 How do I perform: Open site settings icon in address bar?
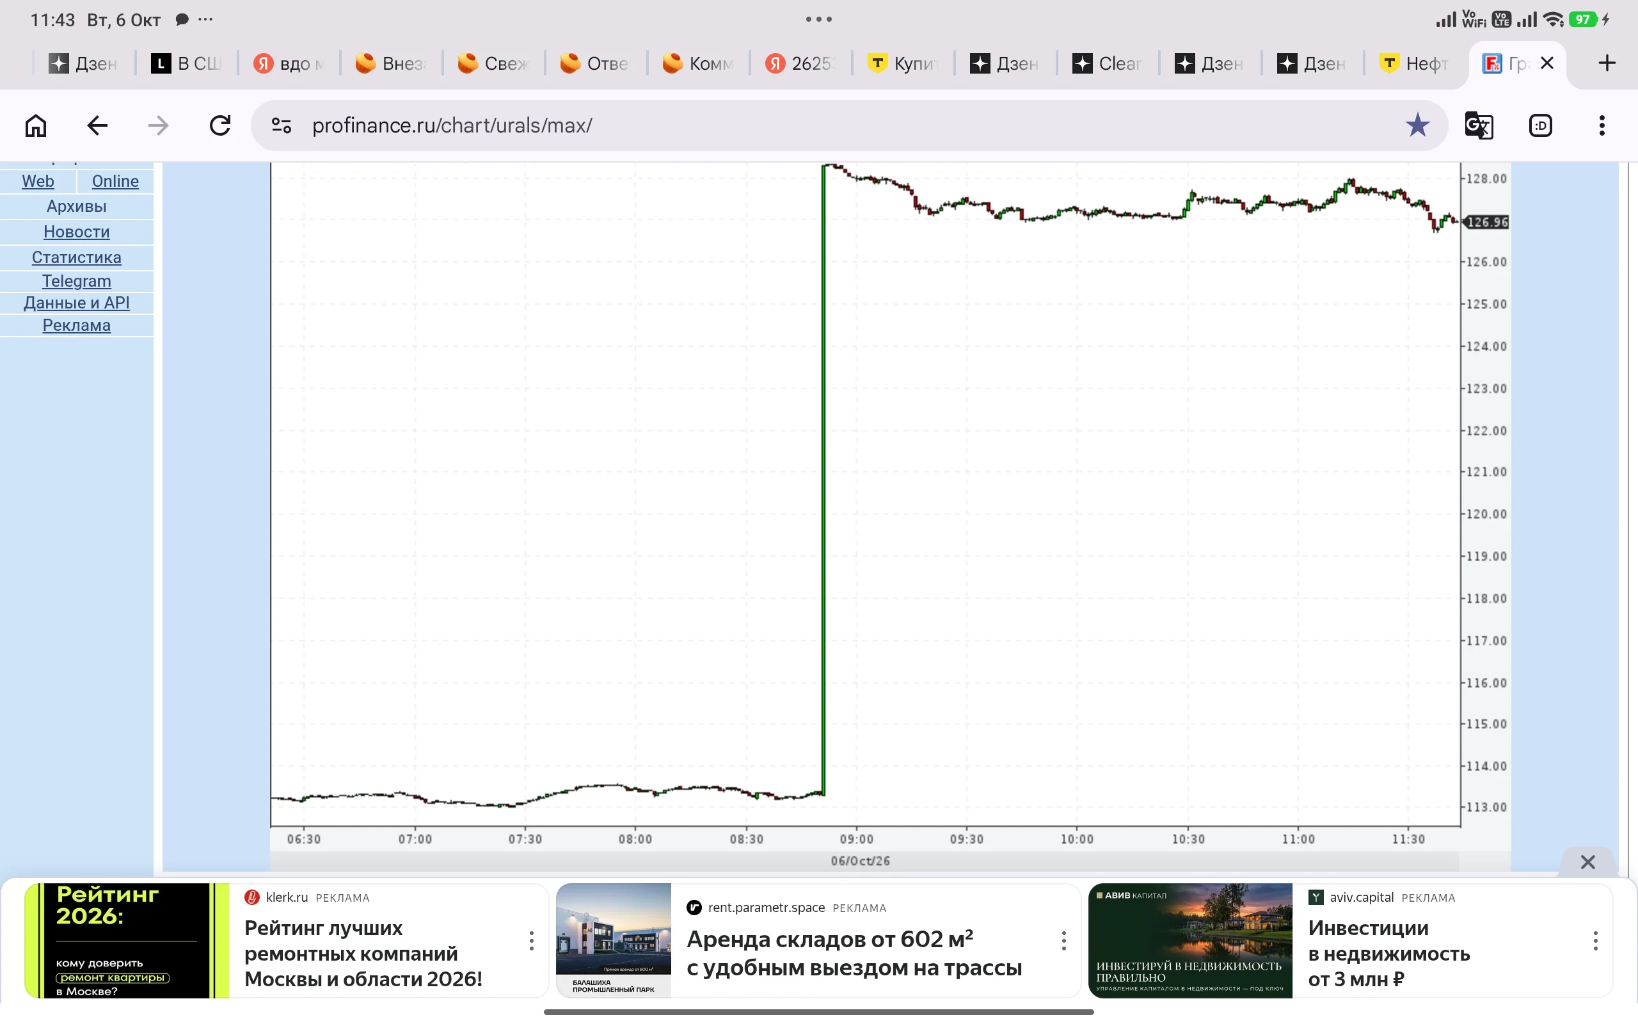pyautogui.click(x=282, y=125)
